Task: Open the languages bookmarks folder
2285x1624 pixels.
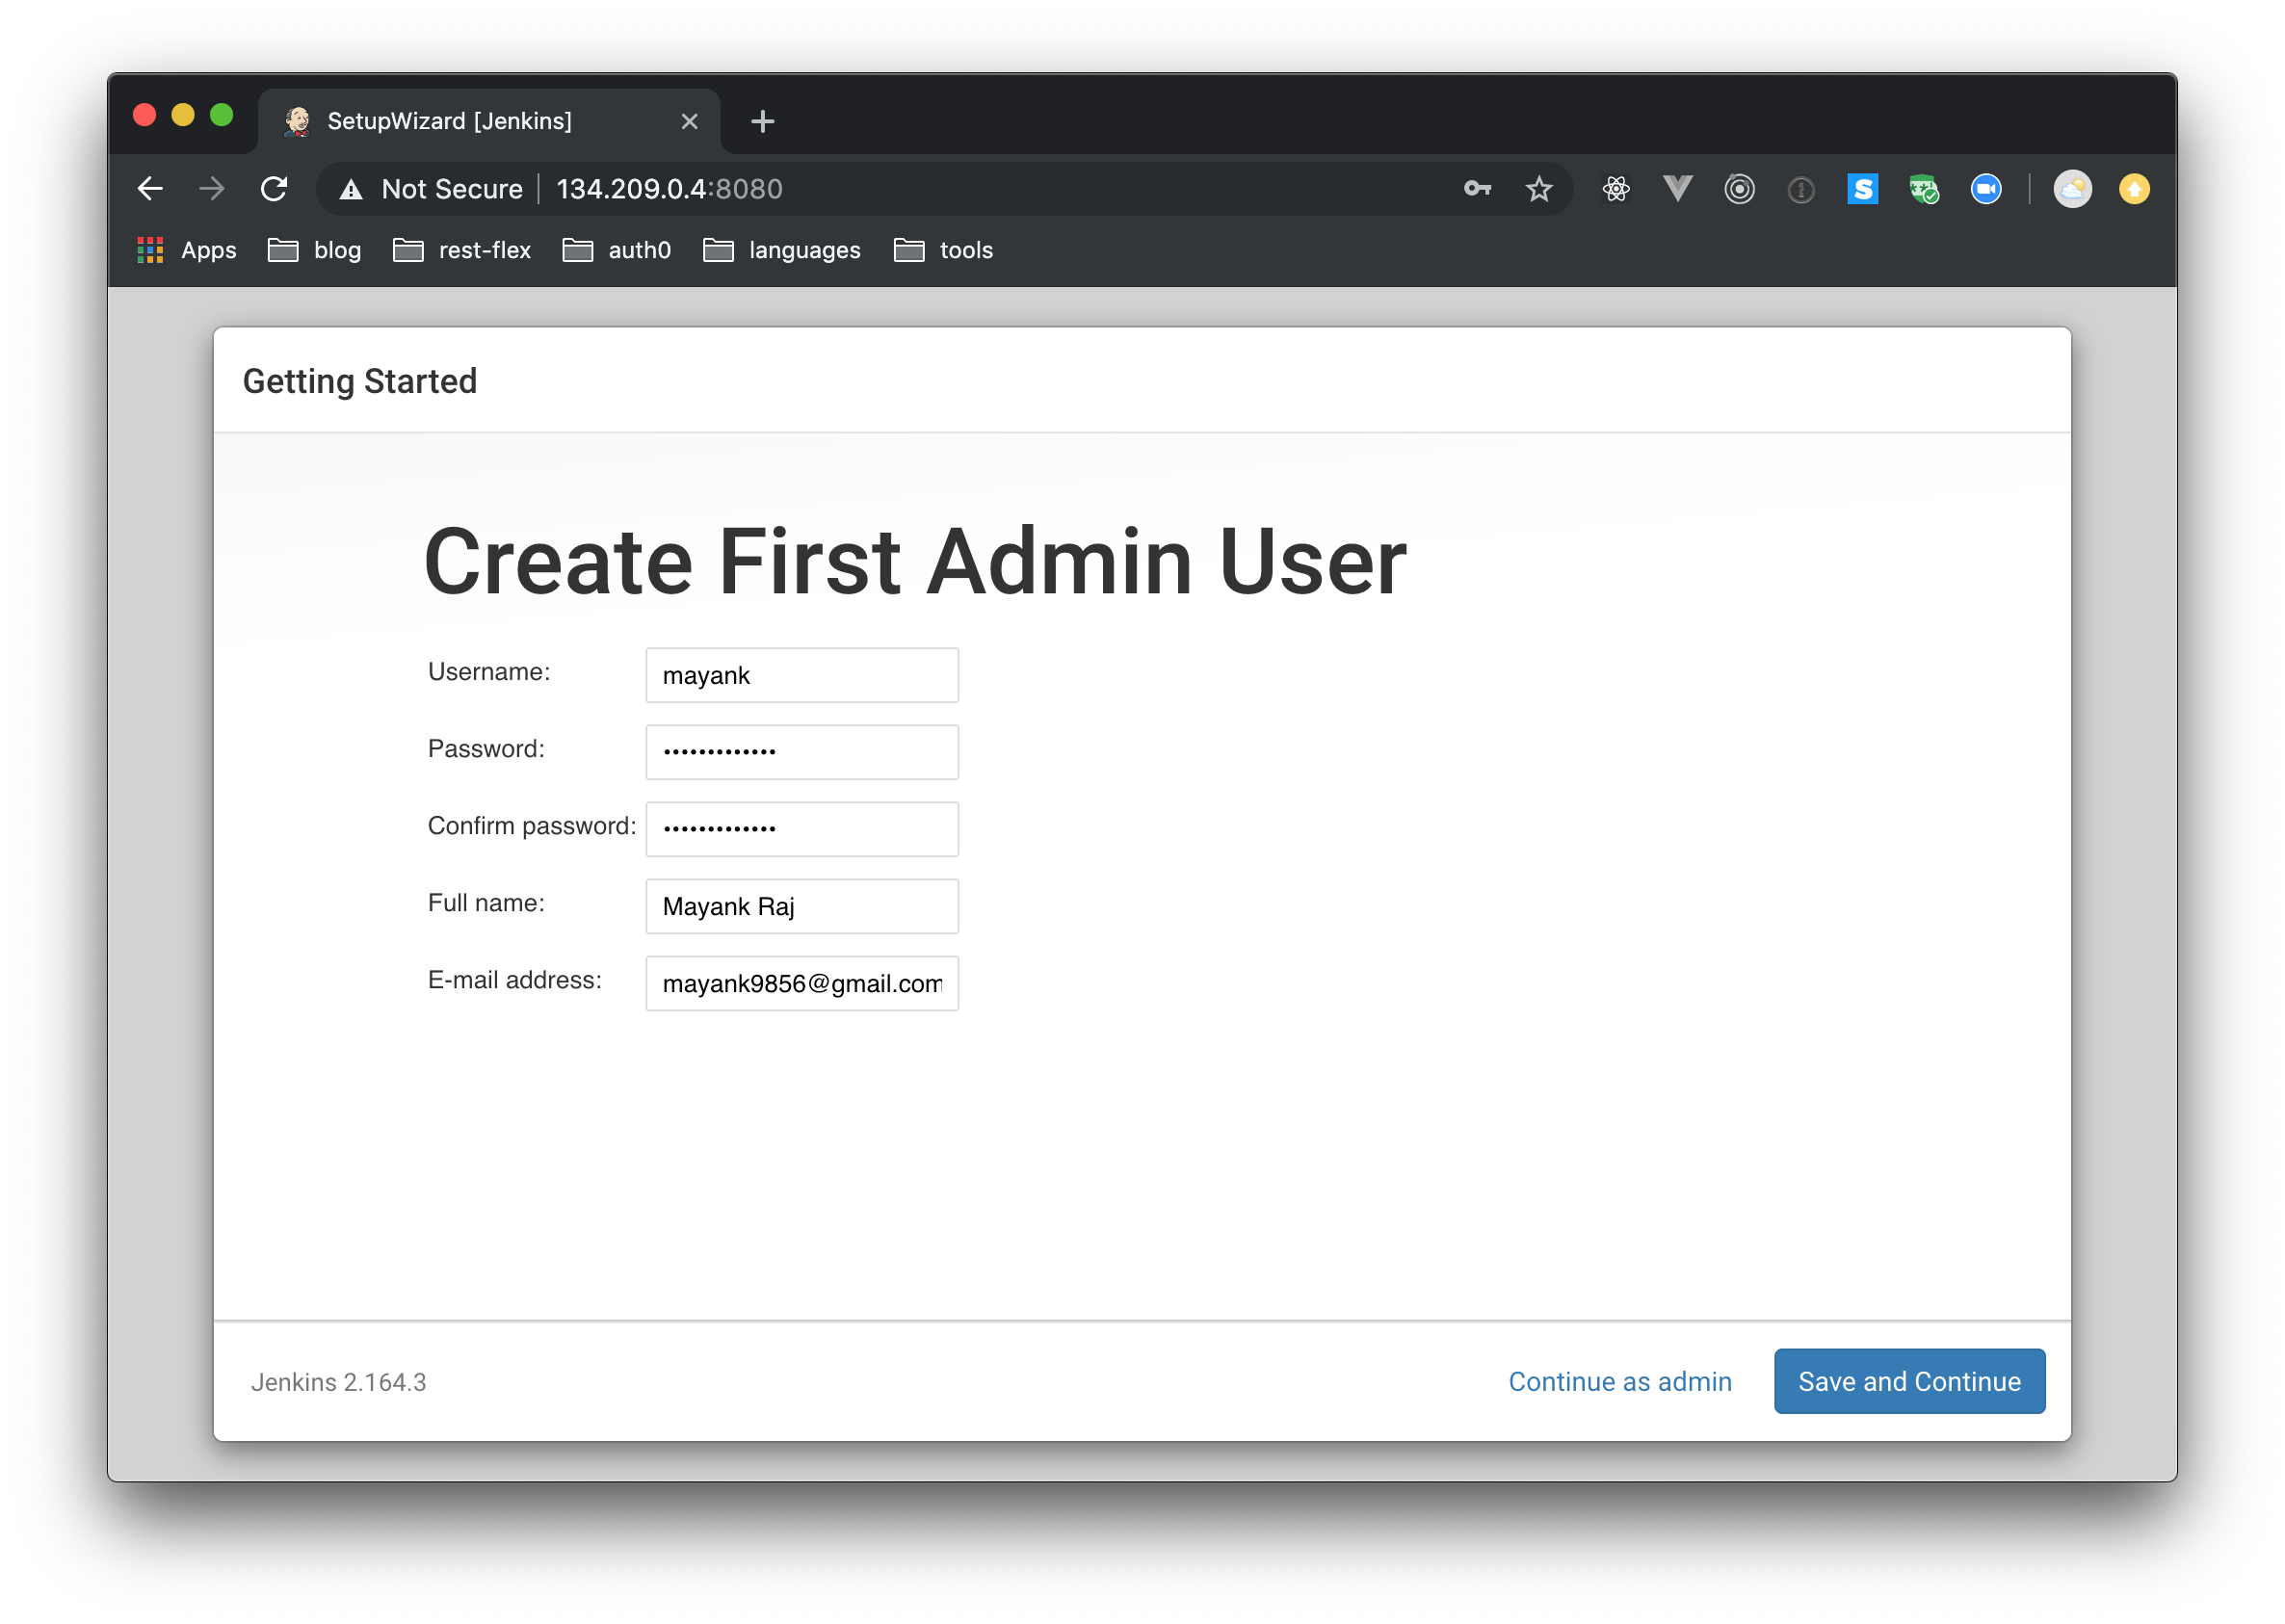Action: tap(782, 250)
